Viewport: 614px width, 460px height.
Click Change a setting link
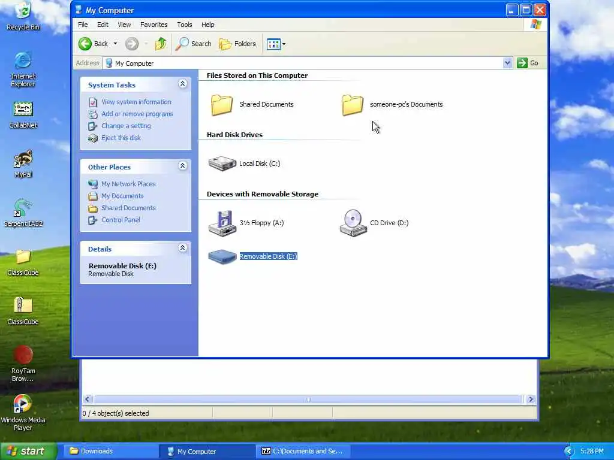point(126,126)
